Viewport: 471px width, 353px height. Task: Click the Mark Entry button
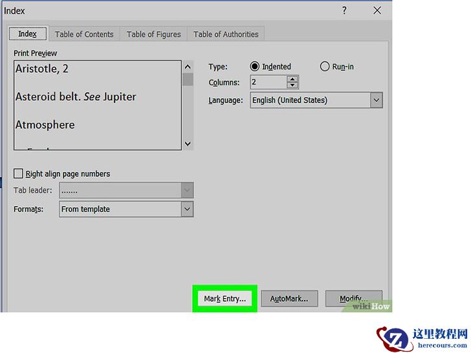click(225, 299)
